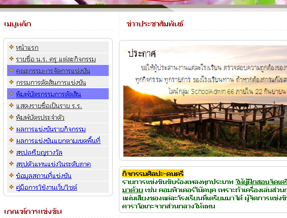Click the bullet icon beside สรุปเหรียญรางวัล
This screenshot has height=218, width=287.
(x=11, y=152)
